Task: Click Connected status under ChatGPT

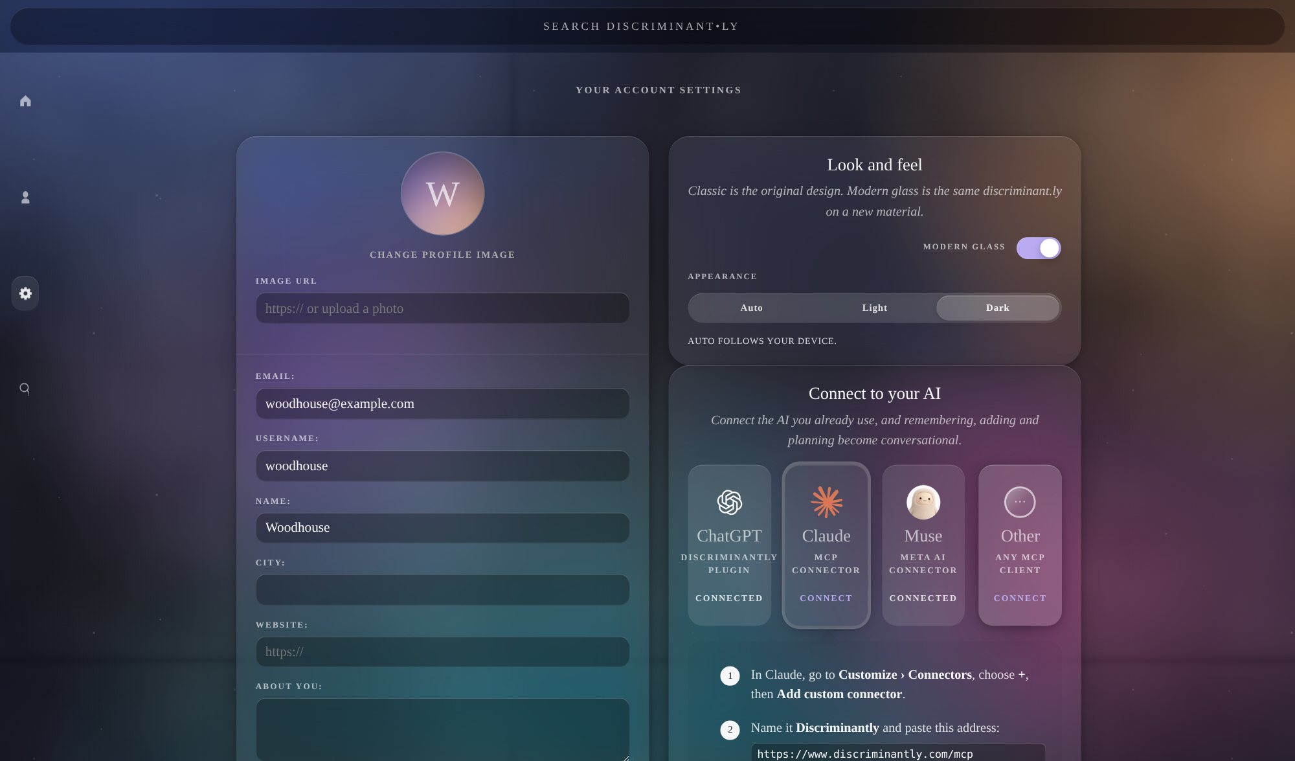Action: click(x=729, y=598)
